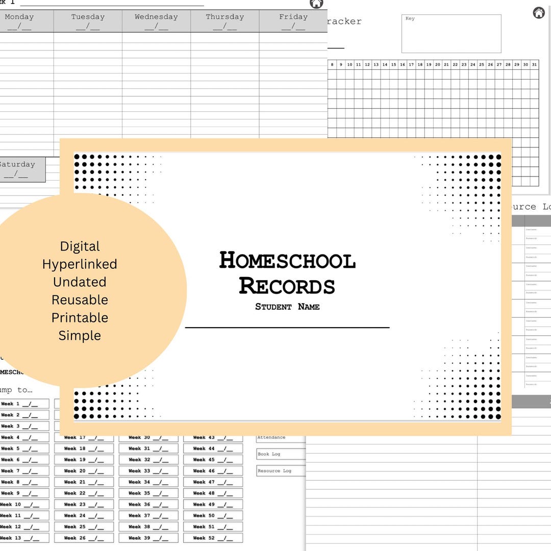This screenshot has width=551, height=551.
Task: Jump to Week 52
Action: (x=212, y=538)
